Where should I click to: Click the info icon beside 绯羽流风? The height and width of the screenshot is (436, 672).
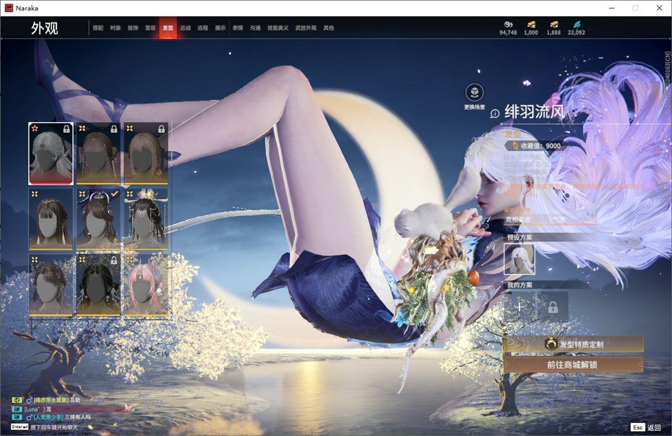pyautogui.click(x=494, y=113)
